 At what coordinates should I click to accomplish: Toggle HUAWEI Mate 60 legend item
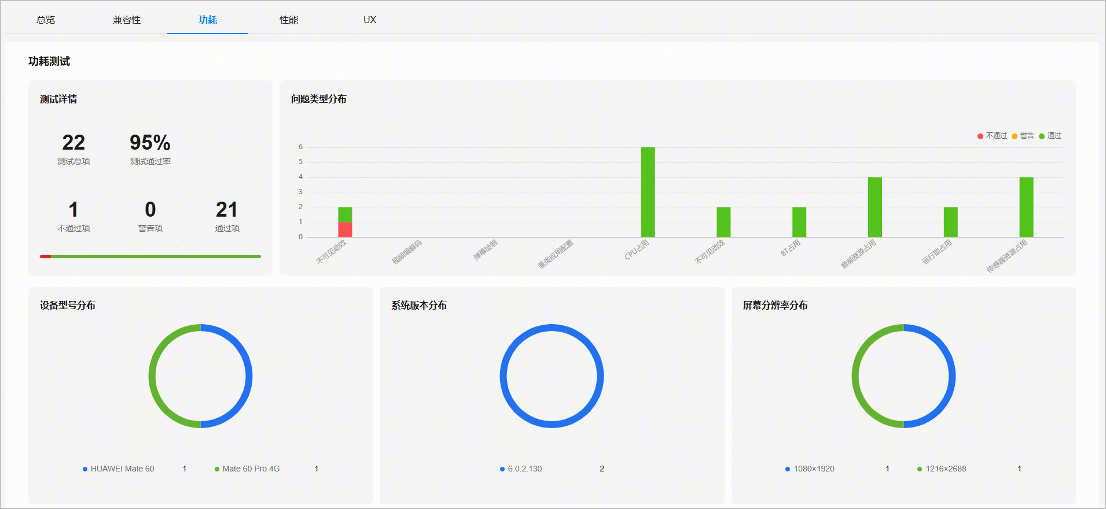118,469
